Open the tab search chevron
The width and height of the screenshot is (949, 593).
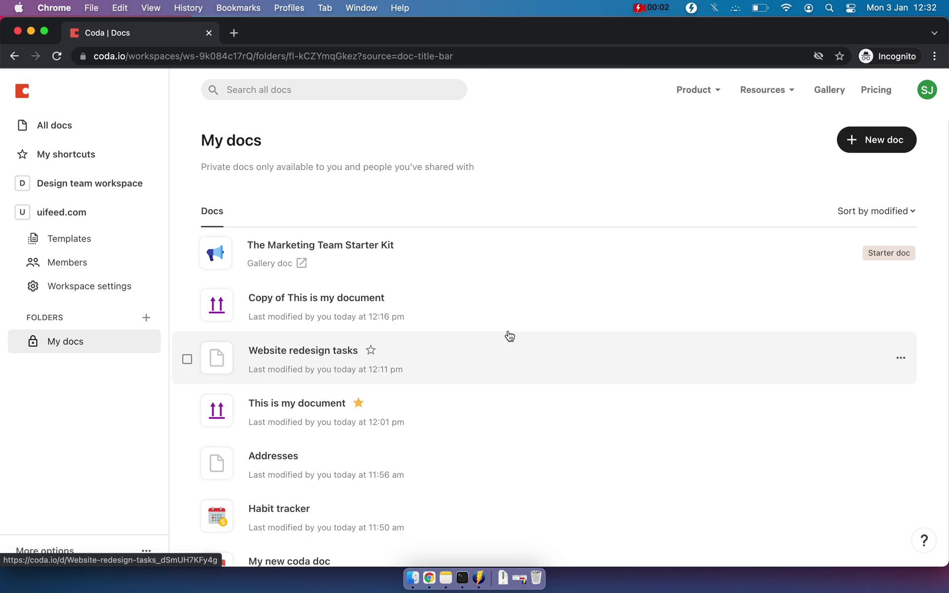[x=934, y=33]
